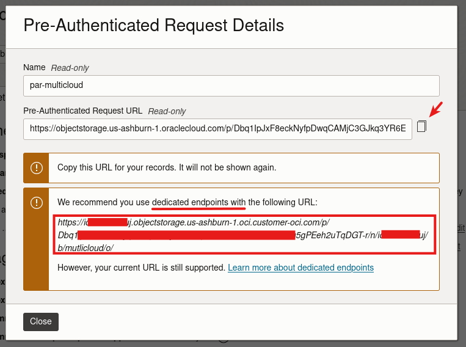The image size is (466, 347).
Task: Click the 'b/mutlicloud/o/' line of the URL
Action: pos(86,248)
